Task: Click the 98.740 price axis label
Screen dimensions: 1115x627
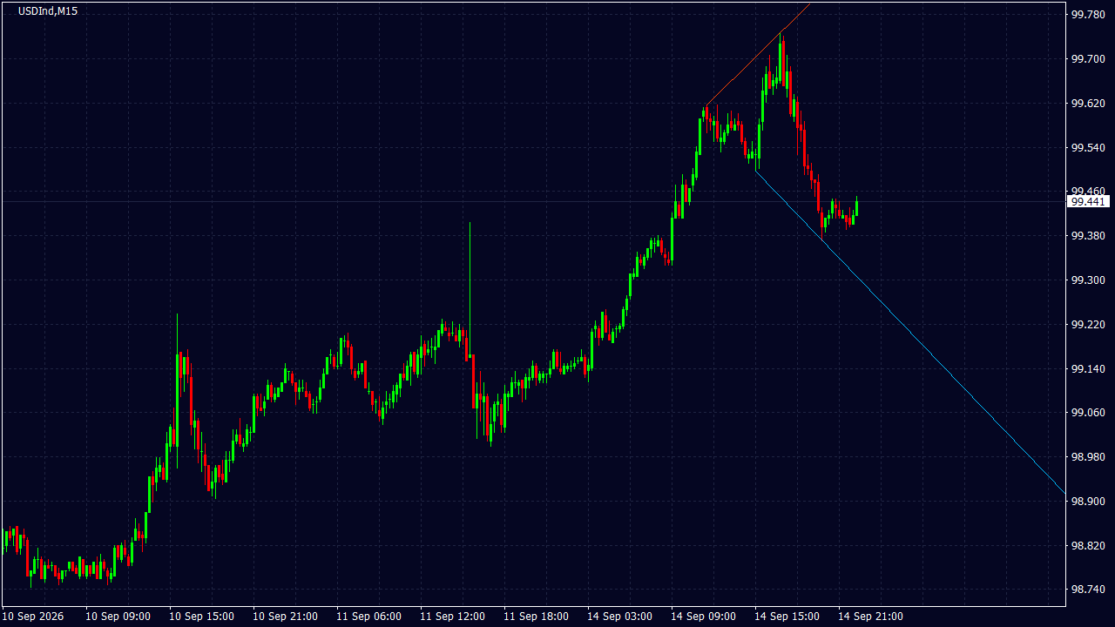Action: coord(1087,590)
